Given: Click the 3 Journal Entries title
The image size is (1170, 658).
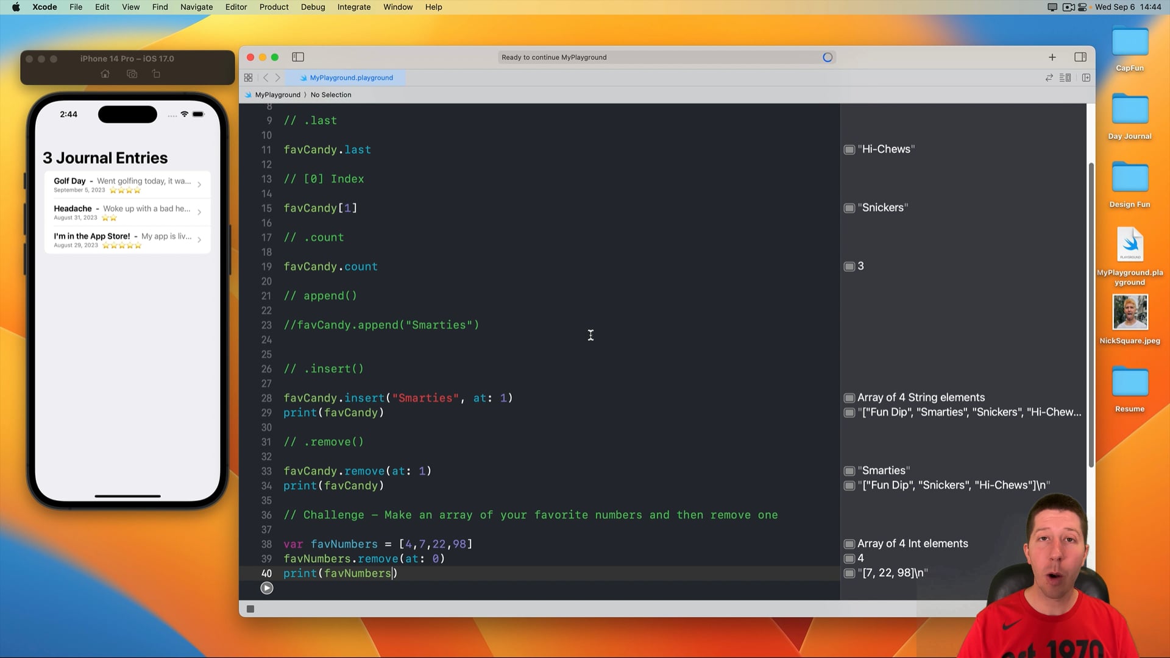Looking at the screenshot, I should pyautogui.click(x=105, y=158).
